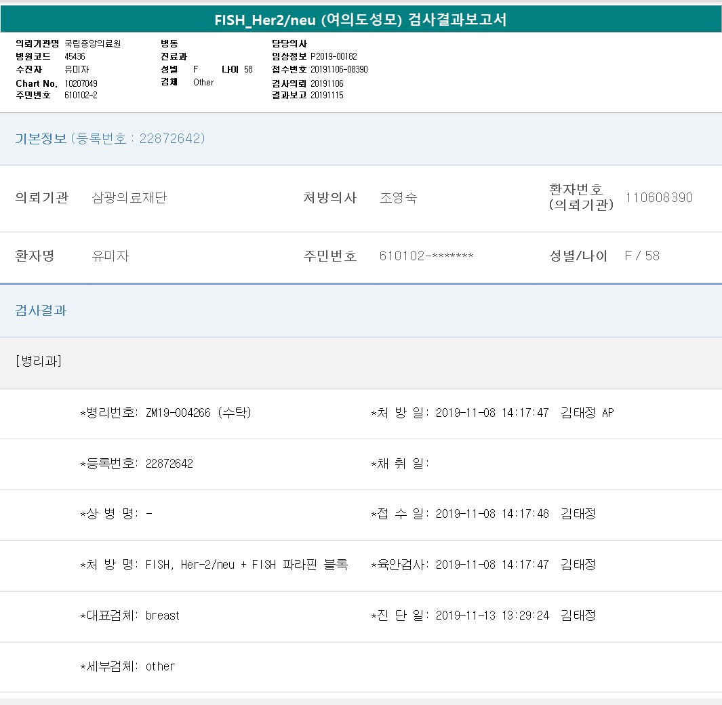Click the 처방의사 name 조영숙
The width and height of the screenshot is (722, 705).
click(399, 198)
